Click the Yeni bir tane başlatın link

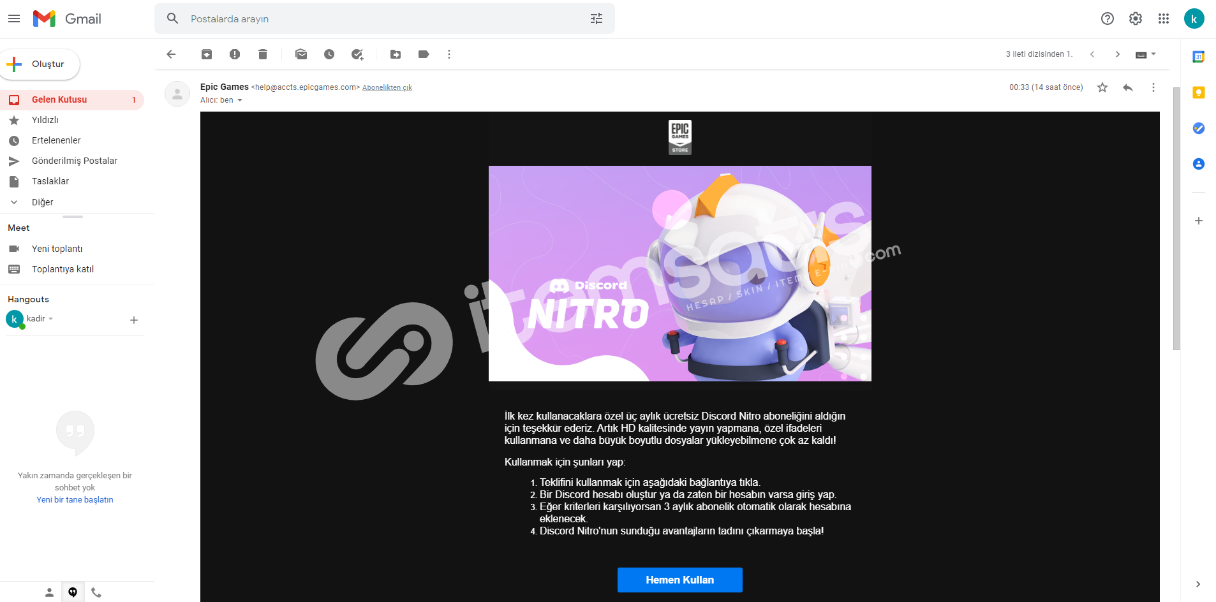[x=75, y=500]
